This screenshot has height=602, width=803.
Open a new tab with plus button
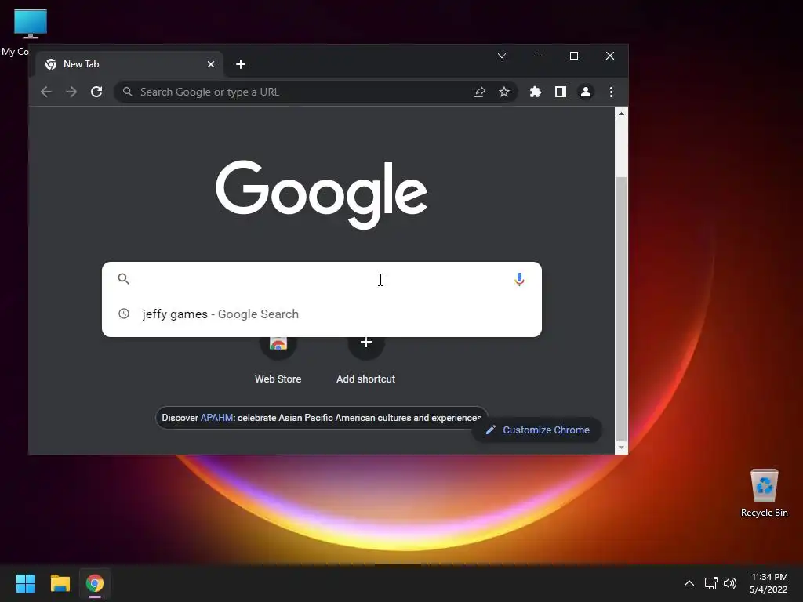[x=241, y=64]
